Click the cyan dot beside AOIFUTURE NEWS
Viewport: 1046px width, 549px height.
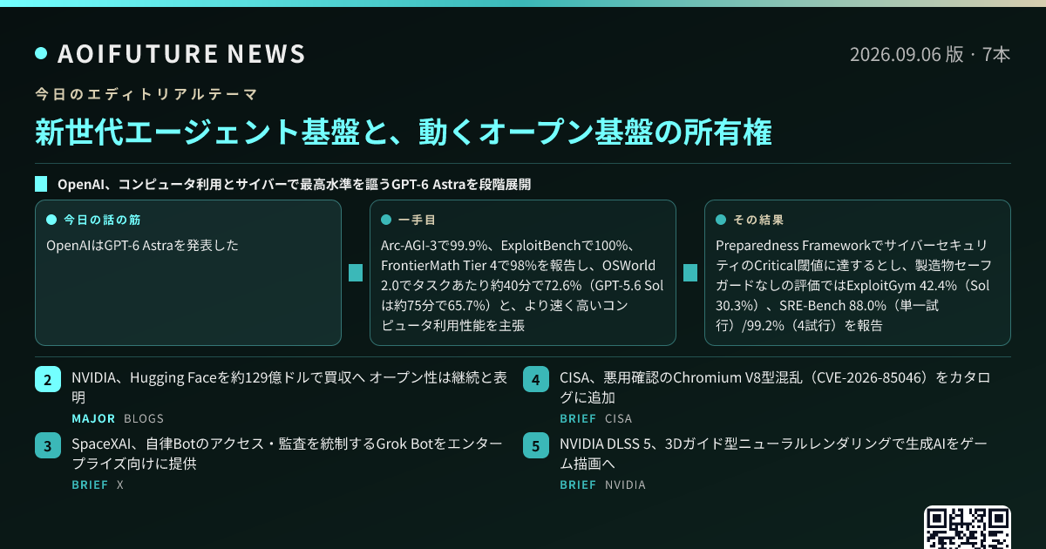[41, 54]
